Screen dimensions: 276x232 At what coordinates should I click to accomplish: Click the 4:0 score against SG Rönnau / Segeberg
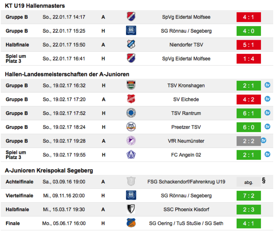[x=249, y=31]
